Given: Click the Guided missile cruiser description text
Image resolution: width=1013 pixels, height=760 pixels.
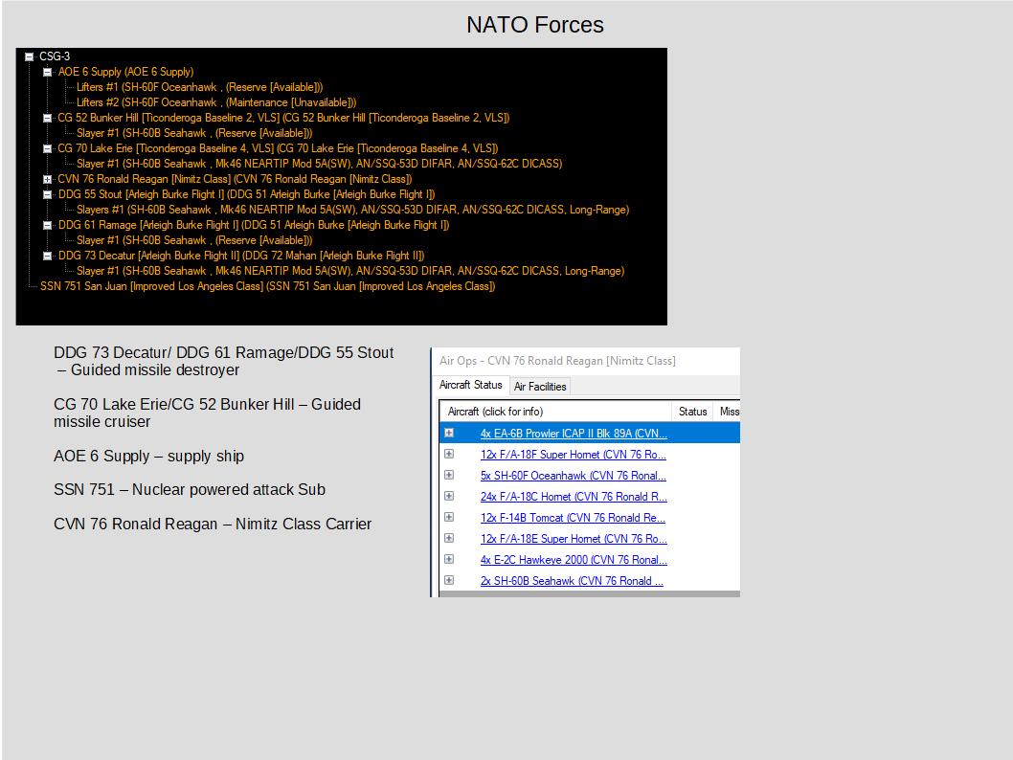Looking at the screenshot, I should click(207, 413).
